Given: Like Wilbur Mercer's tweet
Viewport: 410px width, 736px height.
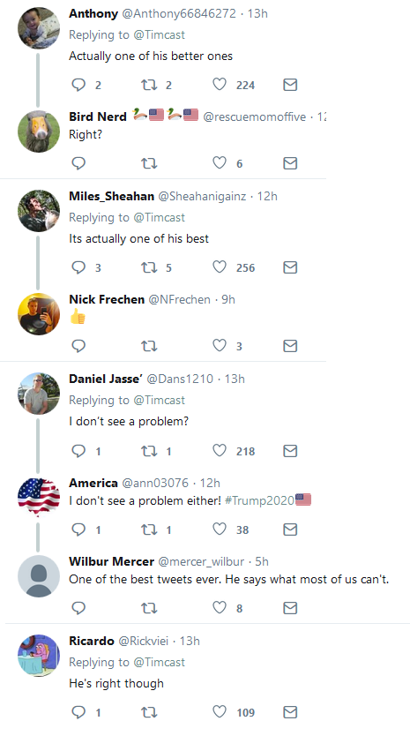Looking at the screenshot, I should 220,607.
